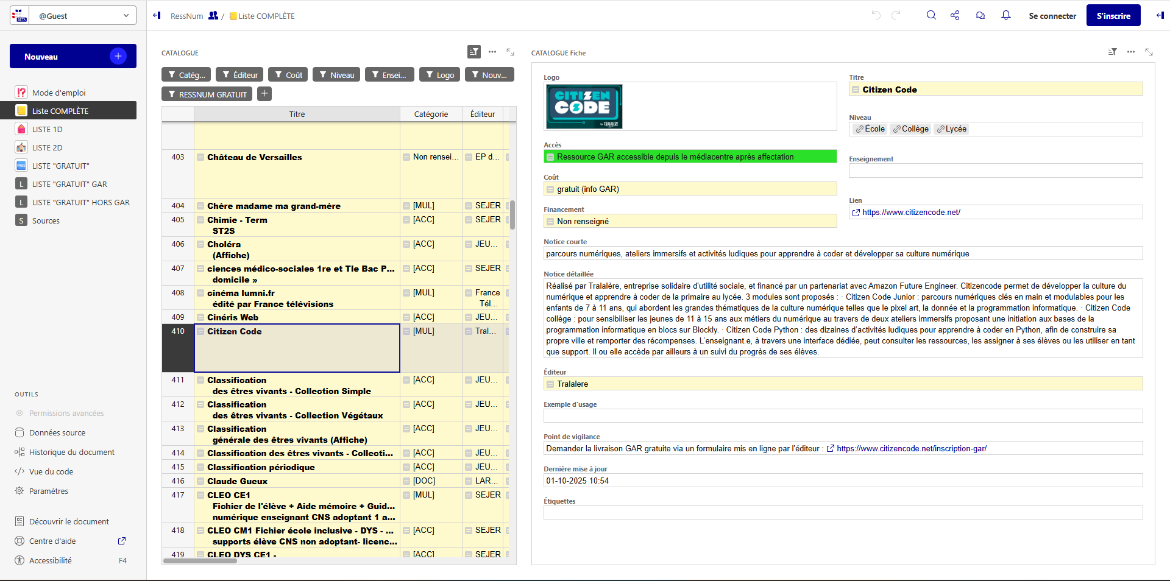The height and width of the screenshot is (581, 1170).
Task: Open the share icon in top bar
Action: 955,15
